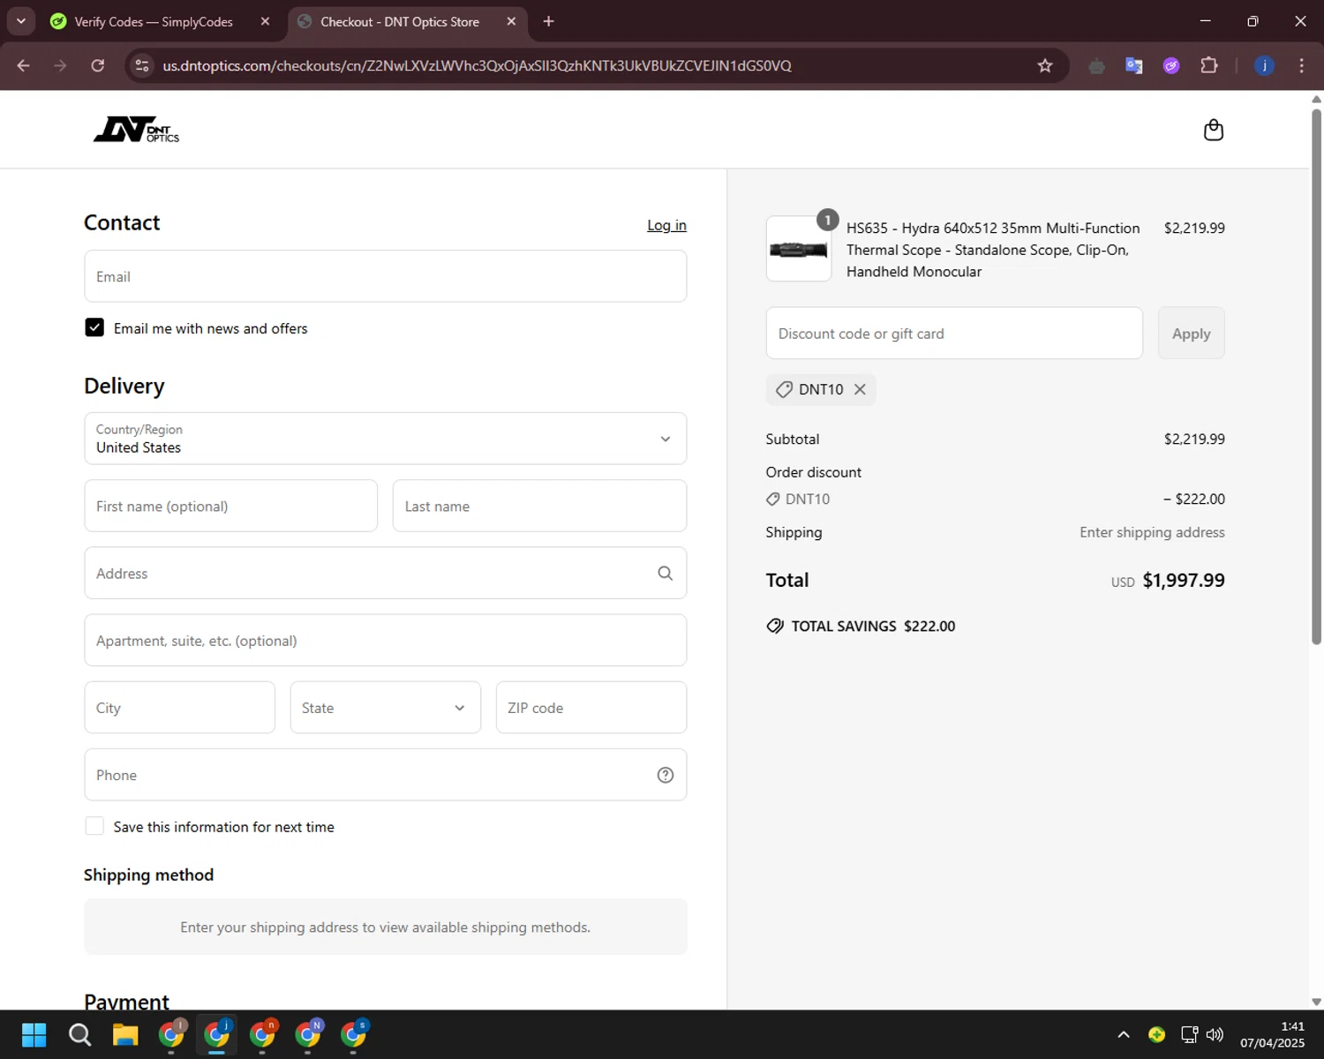The width and height of the screenshot is (1324, 1059).
Task: Check Save this information for next time
Action: coord(94,826)
